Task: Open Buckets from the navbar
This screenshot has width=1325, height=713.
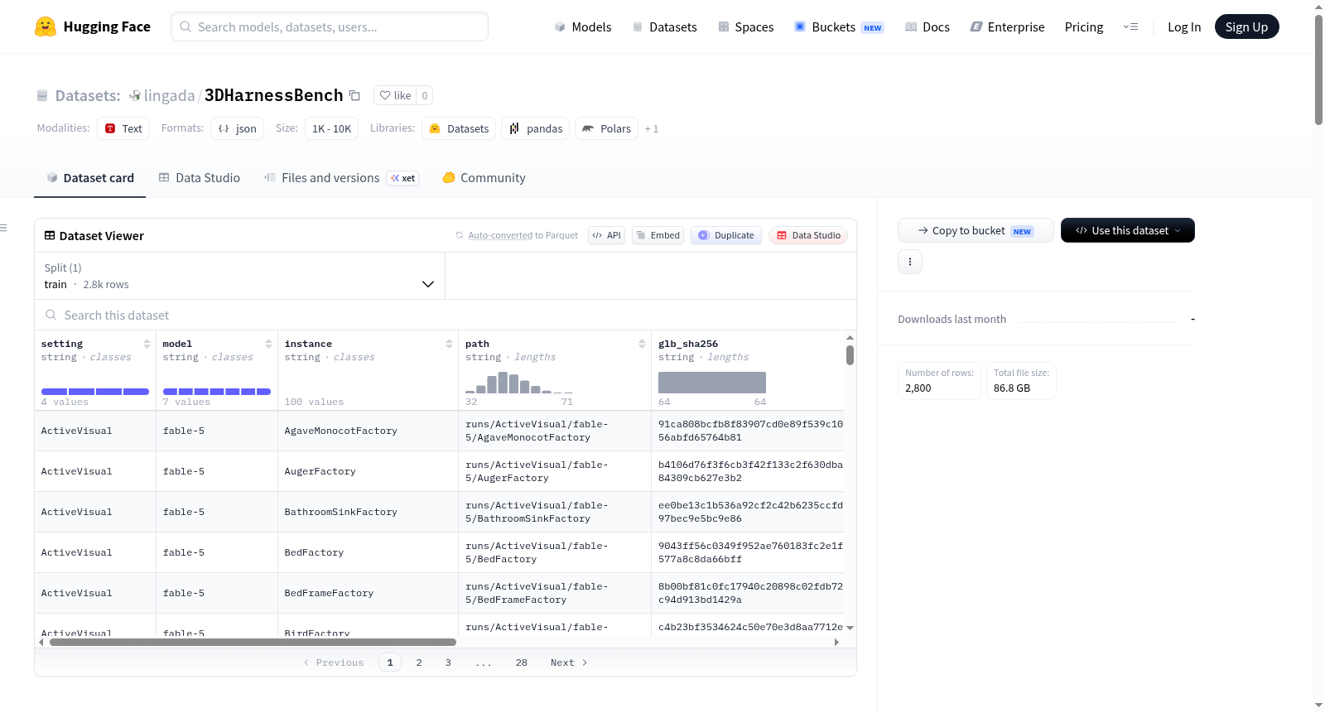Action: (839, 26)
